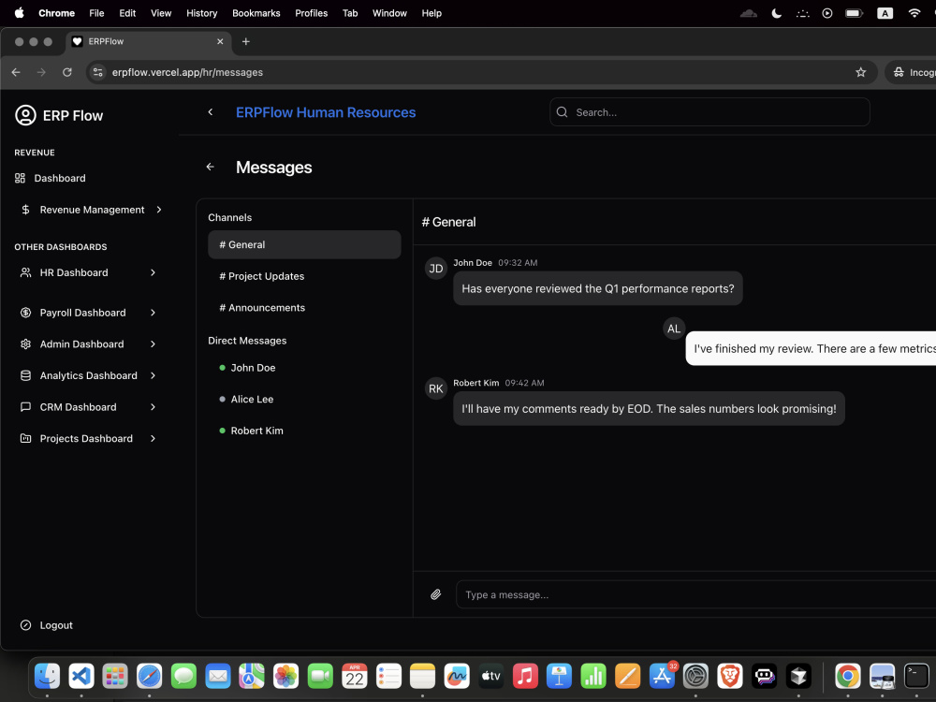Select the # General channel

pyautogui.click(x=304, y=244)
